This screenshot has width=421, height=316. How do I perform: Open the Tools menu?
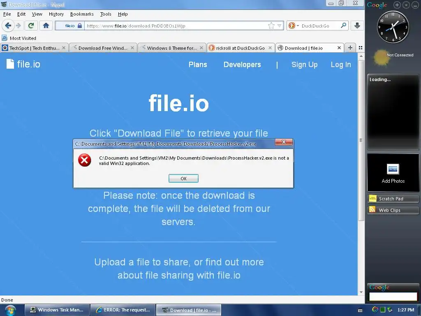tap(106, 14)
